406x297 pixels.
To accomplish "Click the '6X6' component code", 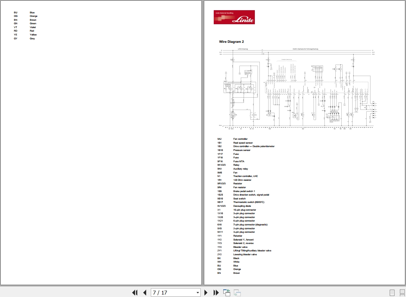I will pos(219,225).
